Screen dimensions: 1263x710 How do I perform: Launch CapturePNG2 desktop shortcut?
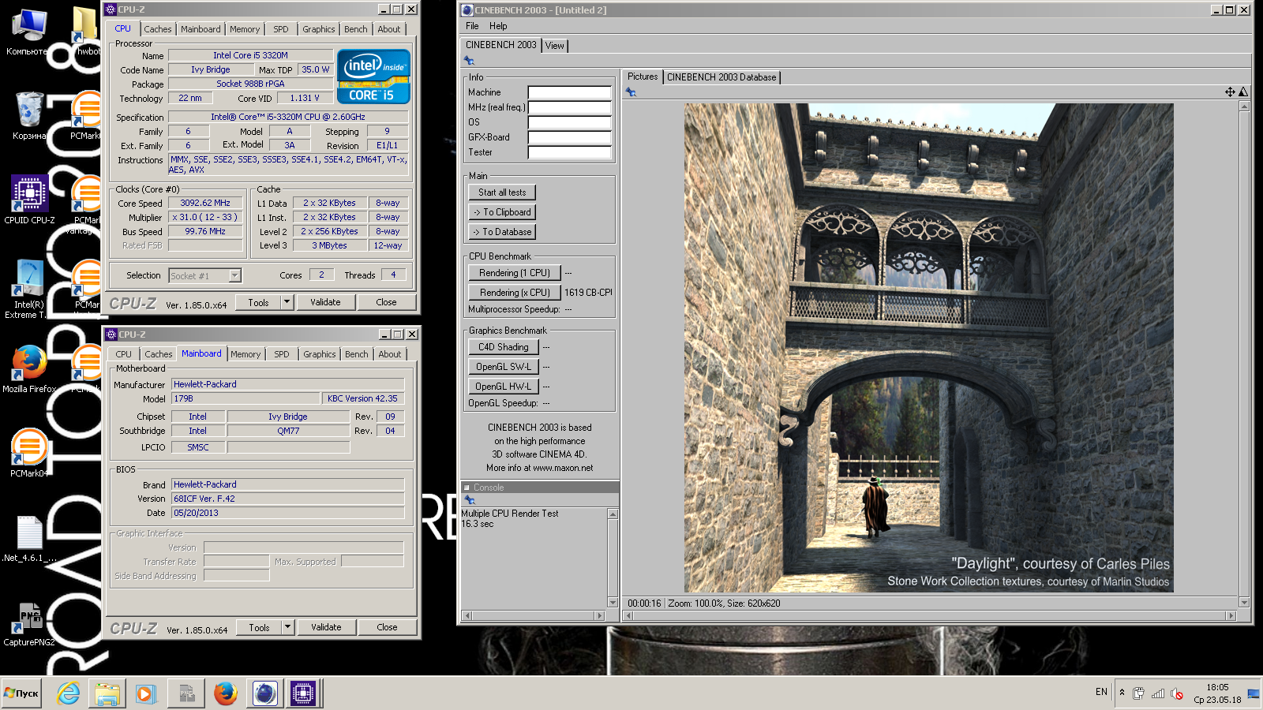(x=29, y=625)
